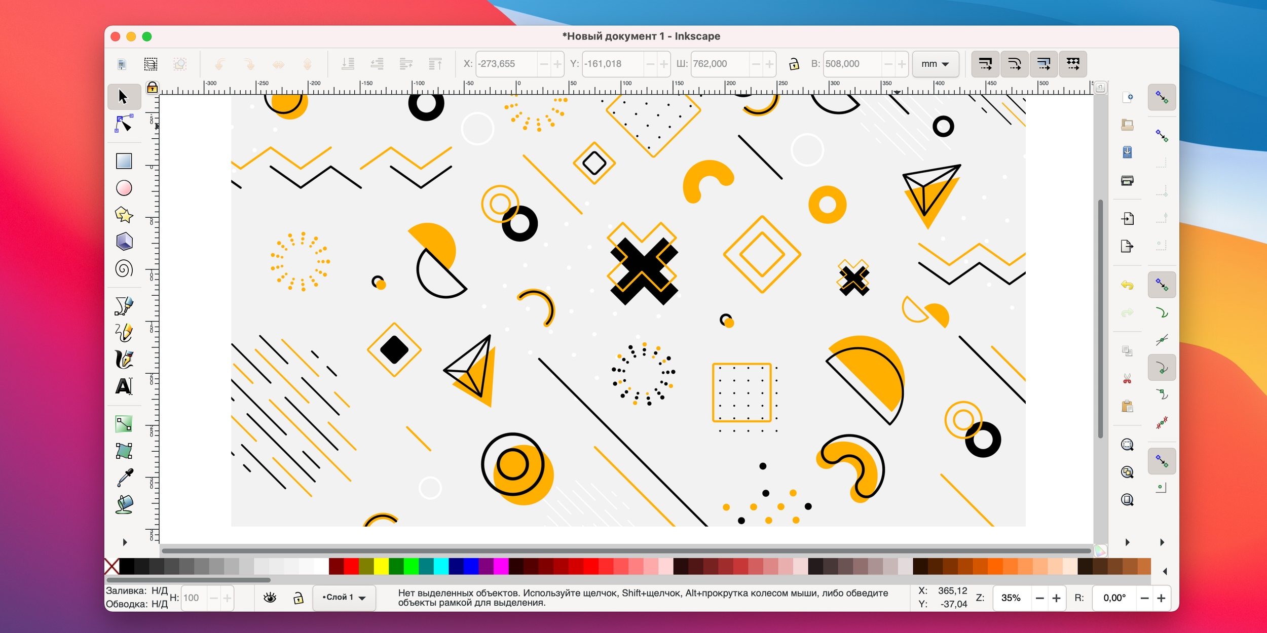
Task: Activate the Text tool
Action: pyautogui.click(x=124, y=386)
